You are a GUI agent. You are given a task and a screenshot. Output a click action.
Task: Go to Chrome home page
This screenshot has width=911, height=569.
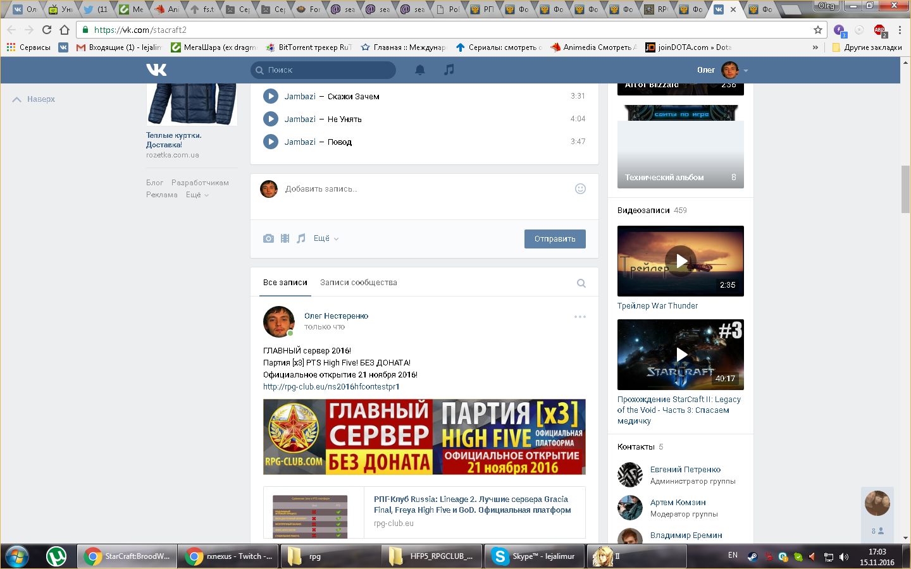(x=65, y=30)
